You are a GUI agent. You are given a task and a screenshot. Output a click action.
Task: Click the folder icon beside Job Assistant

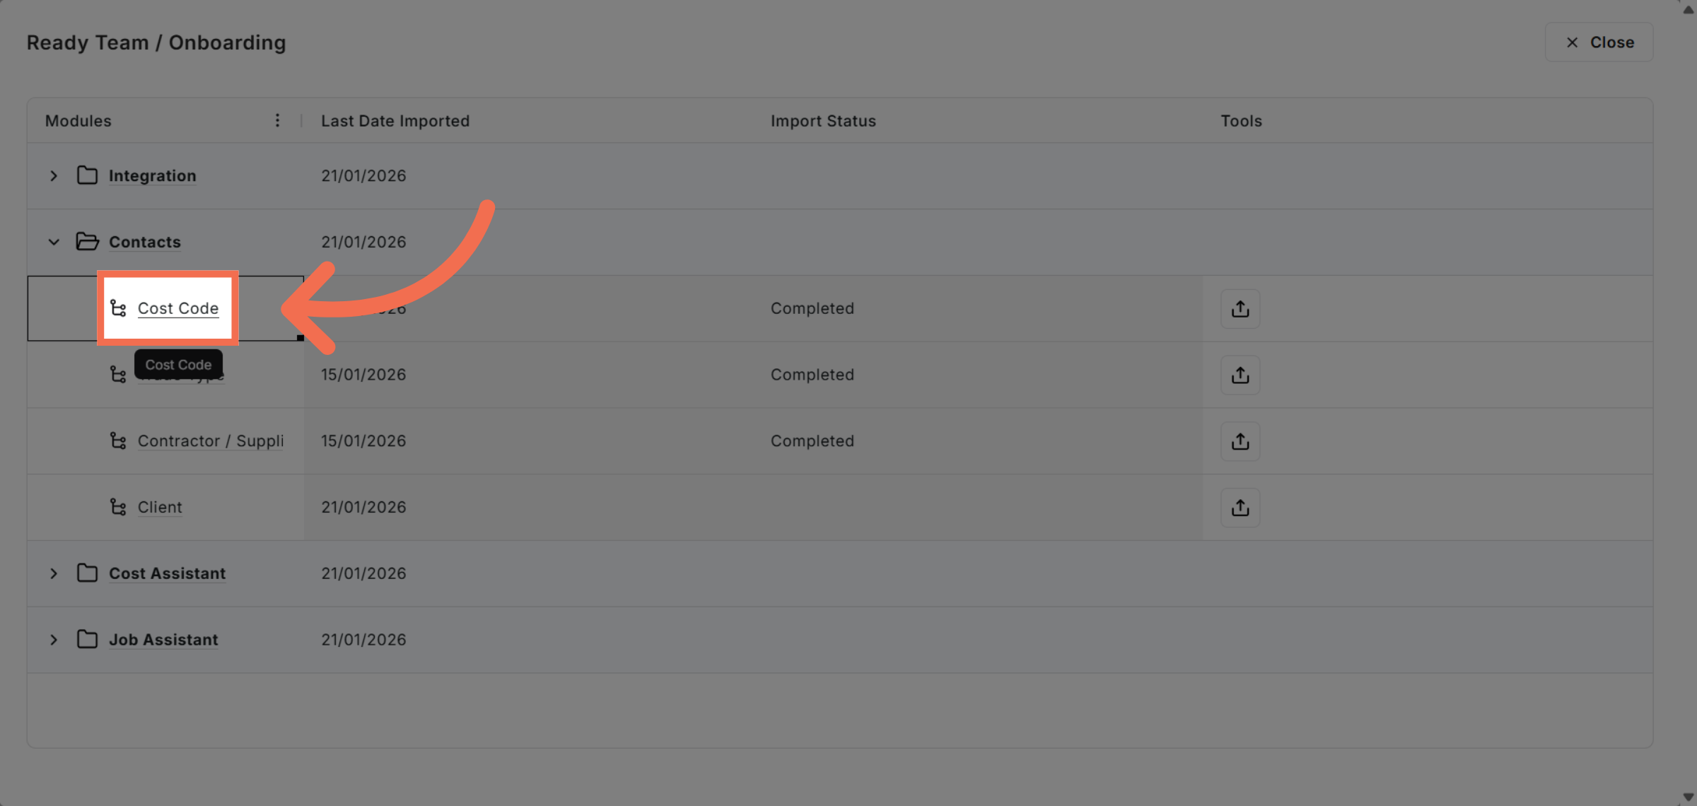click(x=87, y=639)
